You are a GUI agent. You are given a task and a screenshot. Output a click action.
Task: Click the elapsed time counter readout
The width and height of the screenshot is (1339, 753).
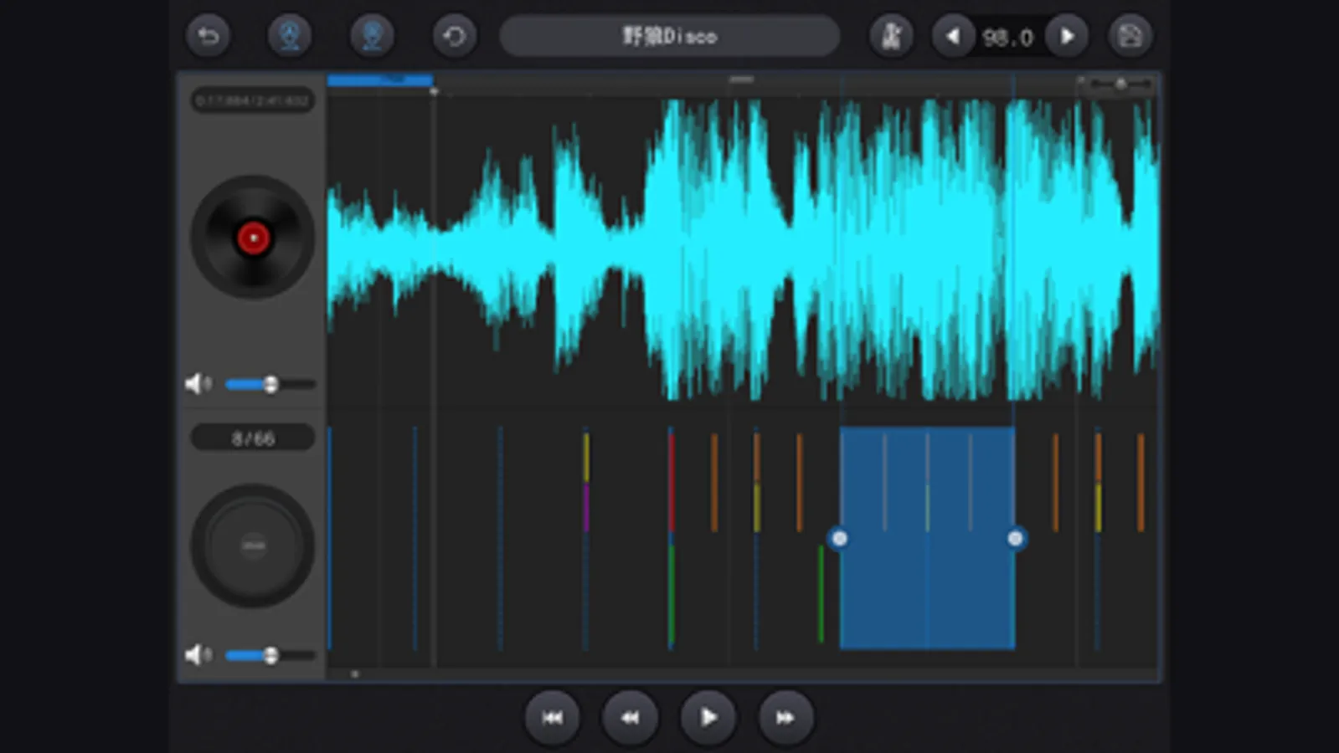[252, 100]
